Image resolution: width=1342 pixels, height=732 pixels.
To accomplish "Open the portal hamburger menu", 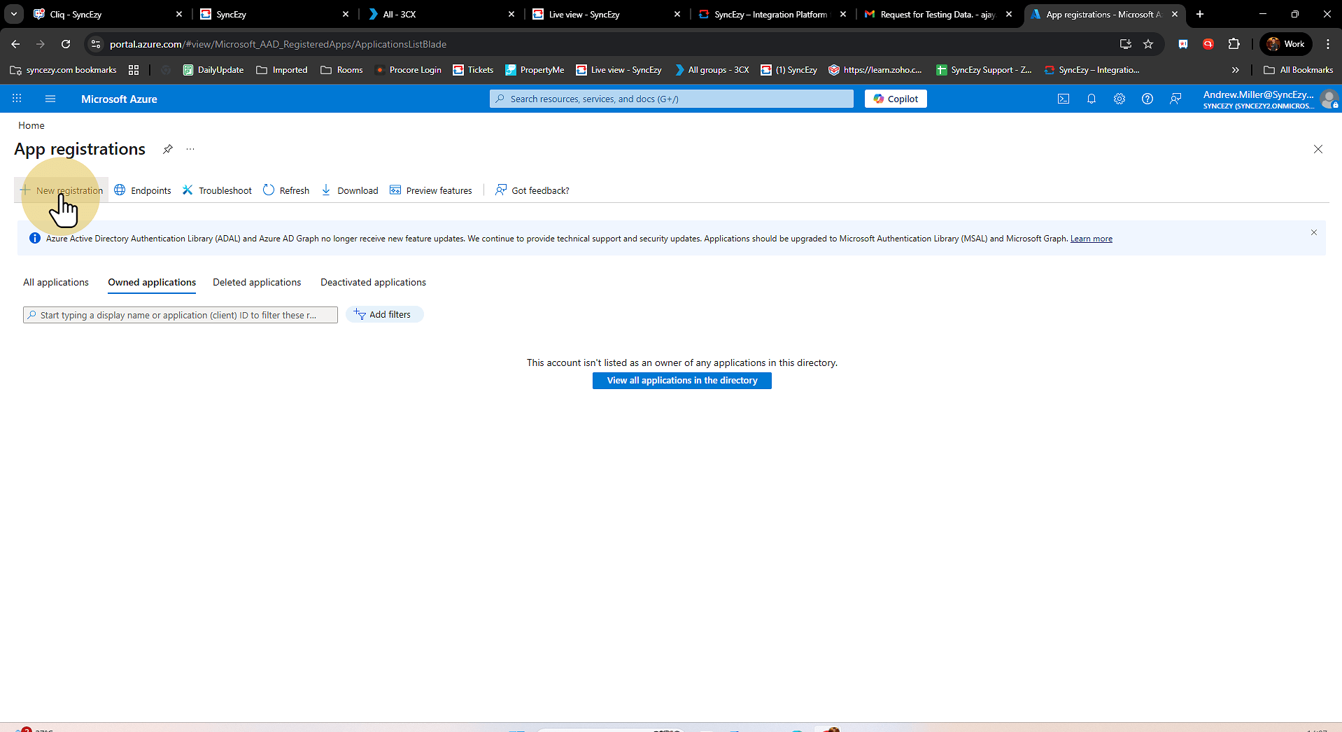I will tap(50, 99).
